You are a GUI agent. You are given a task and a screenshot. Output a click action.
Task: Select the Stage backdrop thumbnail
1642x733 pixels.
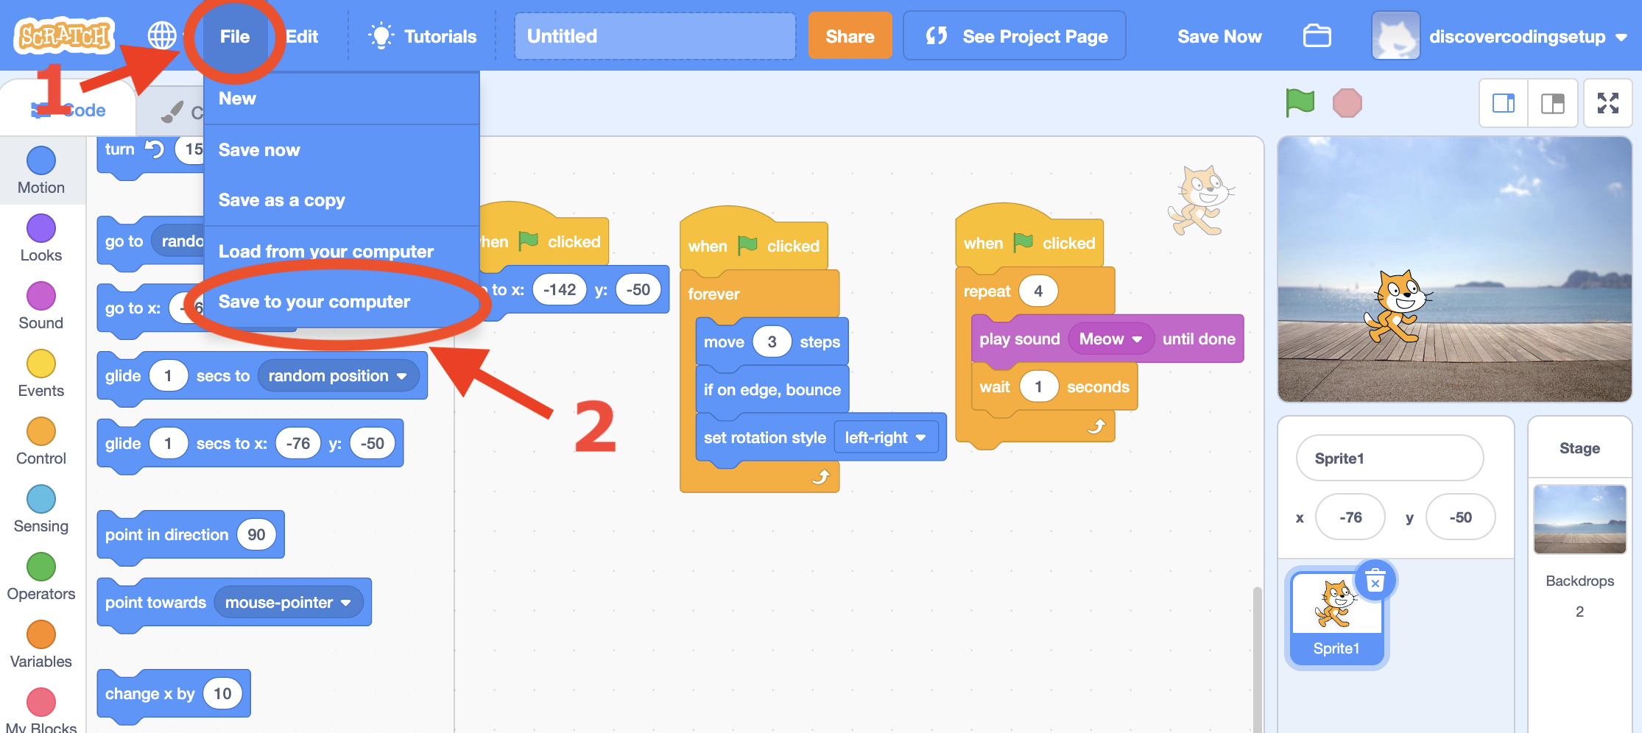click(1579, 520)
